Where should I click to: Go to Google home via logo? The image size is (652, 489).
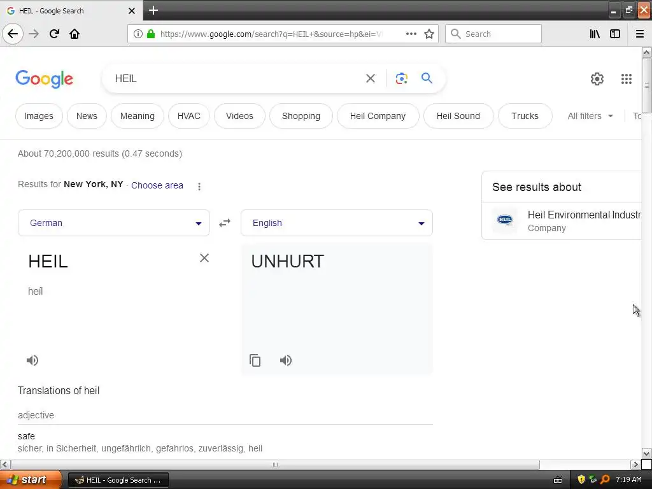click(44, 79)
